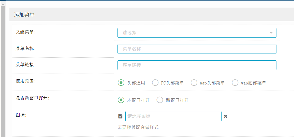
Task: Choose the PC头部菜单 radio option
Action: coord(155,83)
